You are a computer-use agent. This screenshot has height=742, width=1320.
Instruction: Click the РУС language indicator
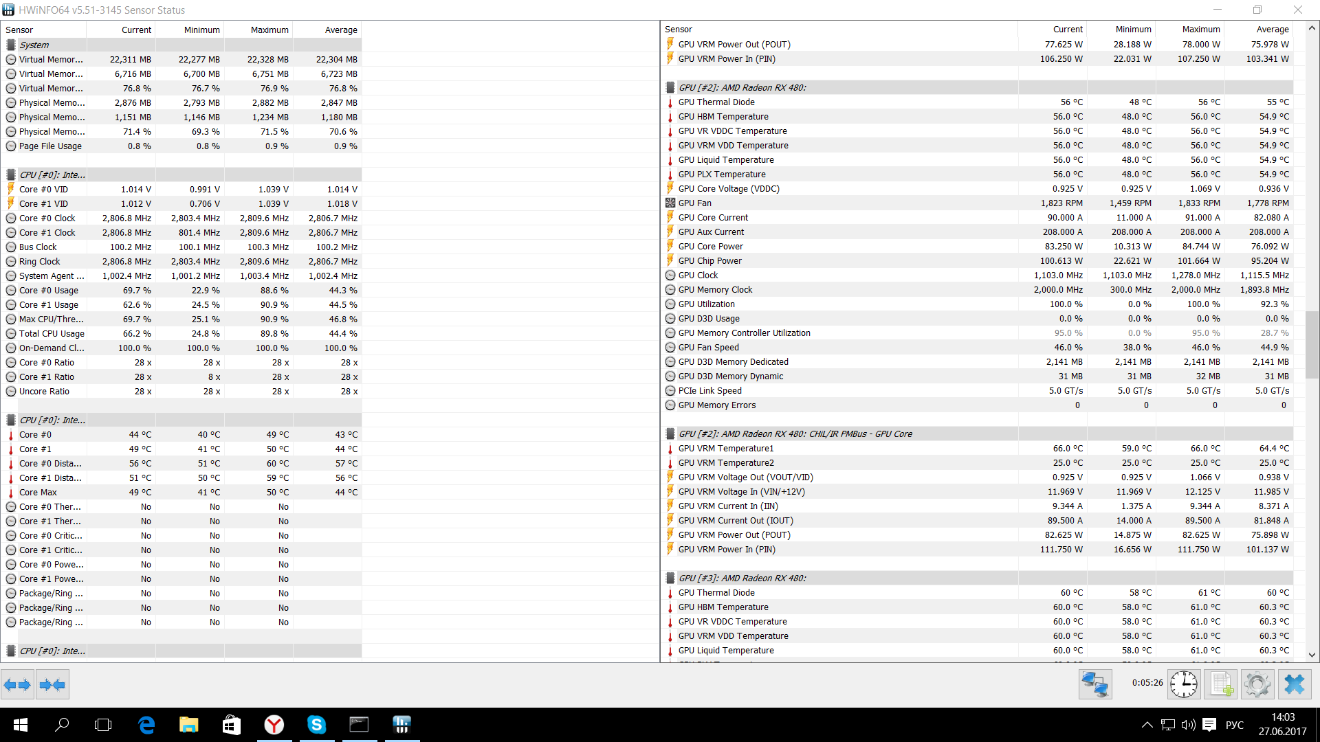(x=1235, y=725)
